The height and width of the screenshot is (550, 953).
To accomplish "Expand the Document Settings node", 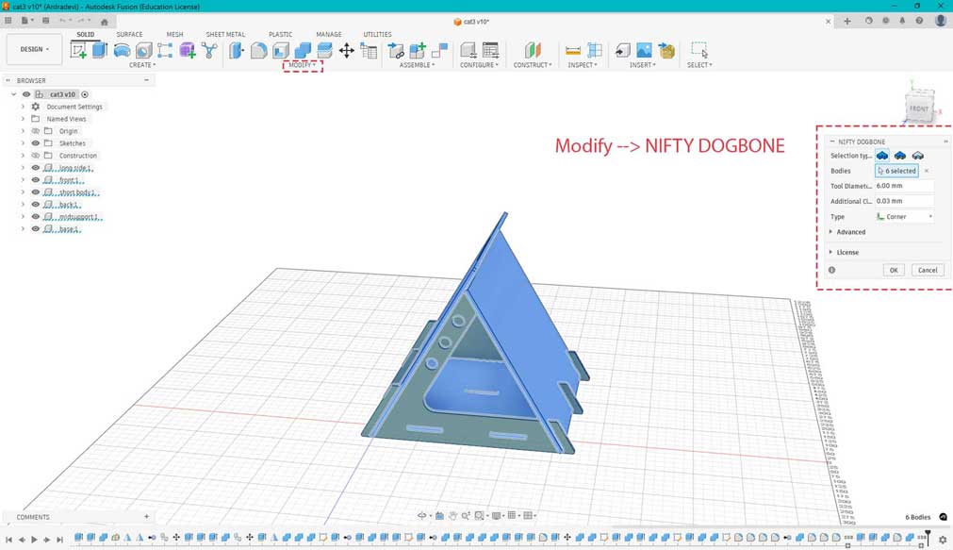I will [24, 107].
